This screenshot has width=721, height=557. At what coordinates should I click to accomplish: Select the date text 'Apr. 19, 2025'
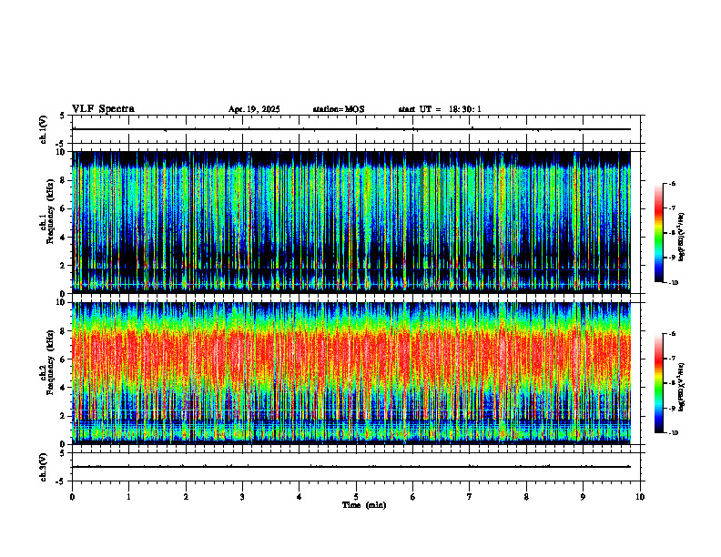pos(254,109)
